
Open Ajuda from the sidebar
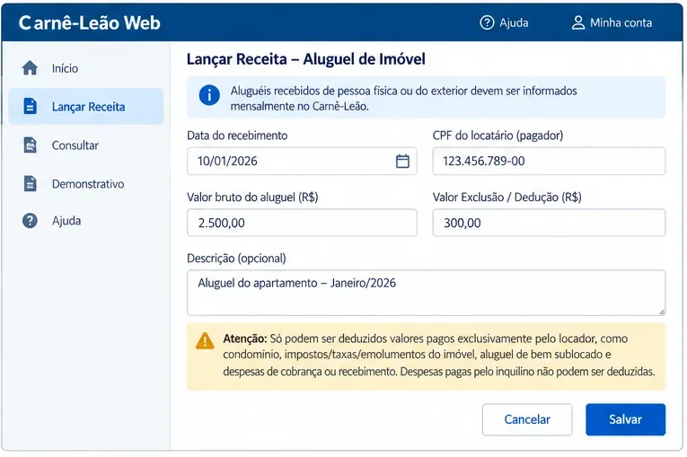[86, 220]
